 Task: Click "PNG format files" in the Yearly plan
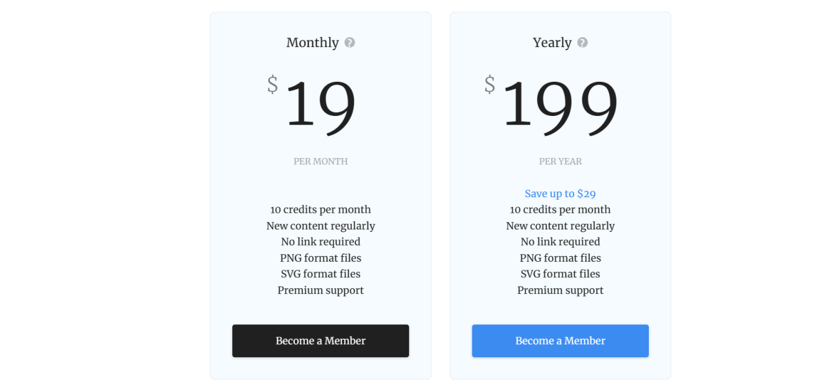560,258
